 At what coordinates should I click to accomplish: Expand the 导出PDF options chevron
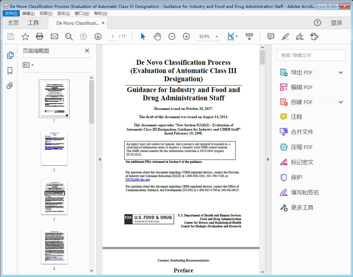(x=340, y=72)
